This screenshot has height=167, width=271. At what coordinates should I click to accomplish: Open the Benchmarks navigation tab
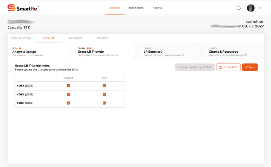point(136,8)
